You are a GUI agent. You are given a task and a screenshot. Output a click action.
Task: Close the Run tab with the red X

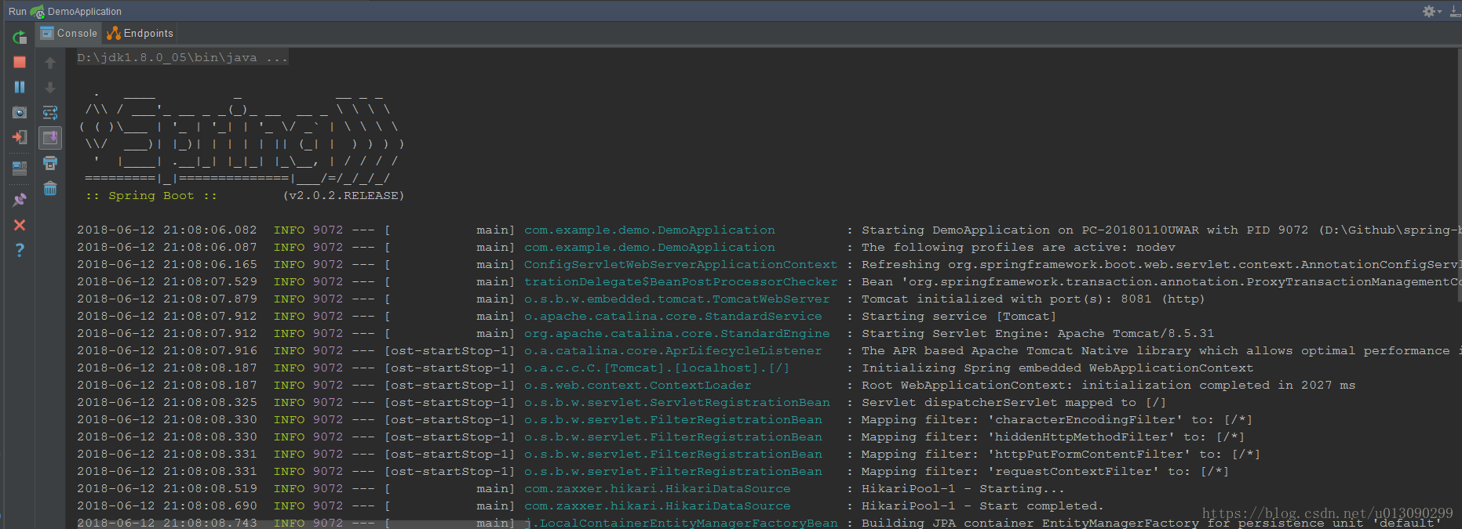pyautogui.click(x=20, y=225)
